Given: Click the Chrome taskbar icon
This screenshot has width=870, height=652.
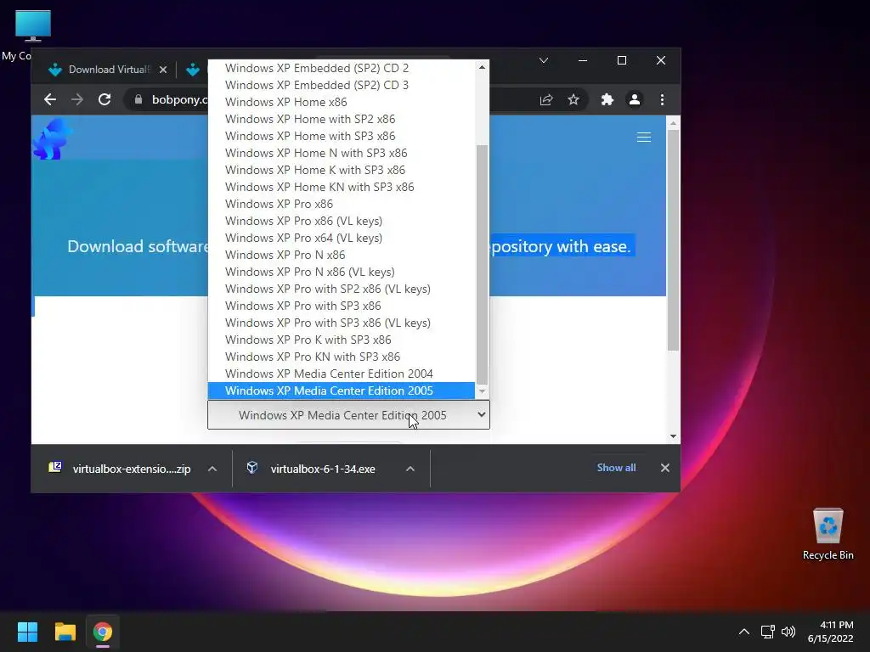Looking at the screenshot, I should click(x=103, y=632).
